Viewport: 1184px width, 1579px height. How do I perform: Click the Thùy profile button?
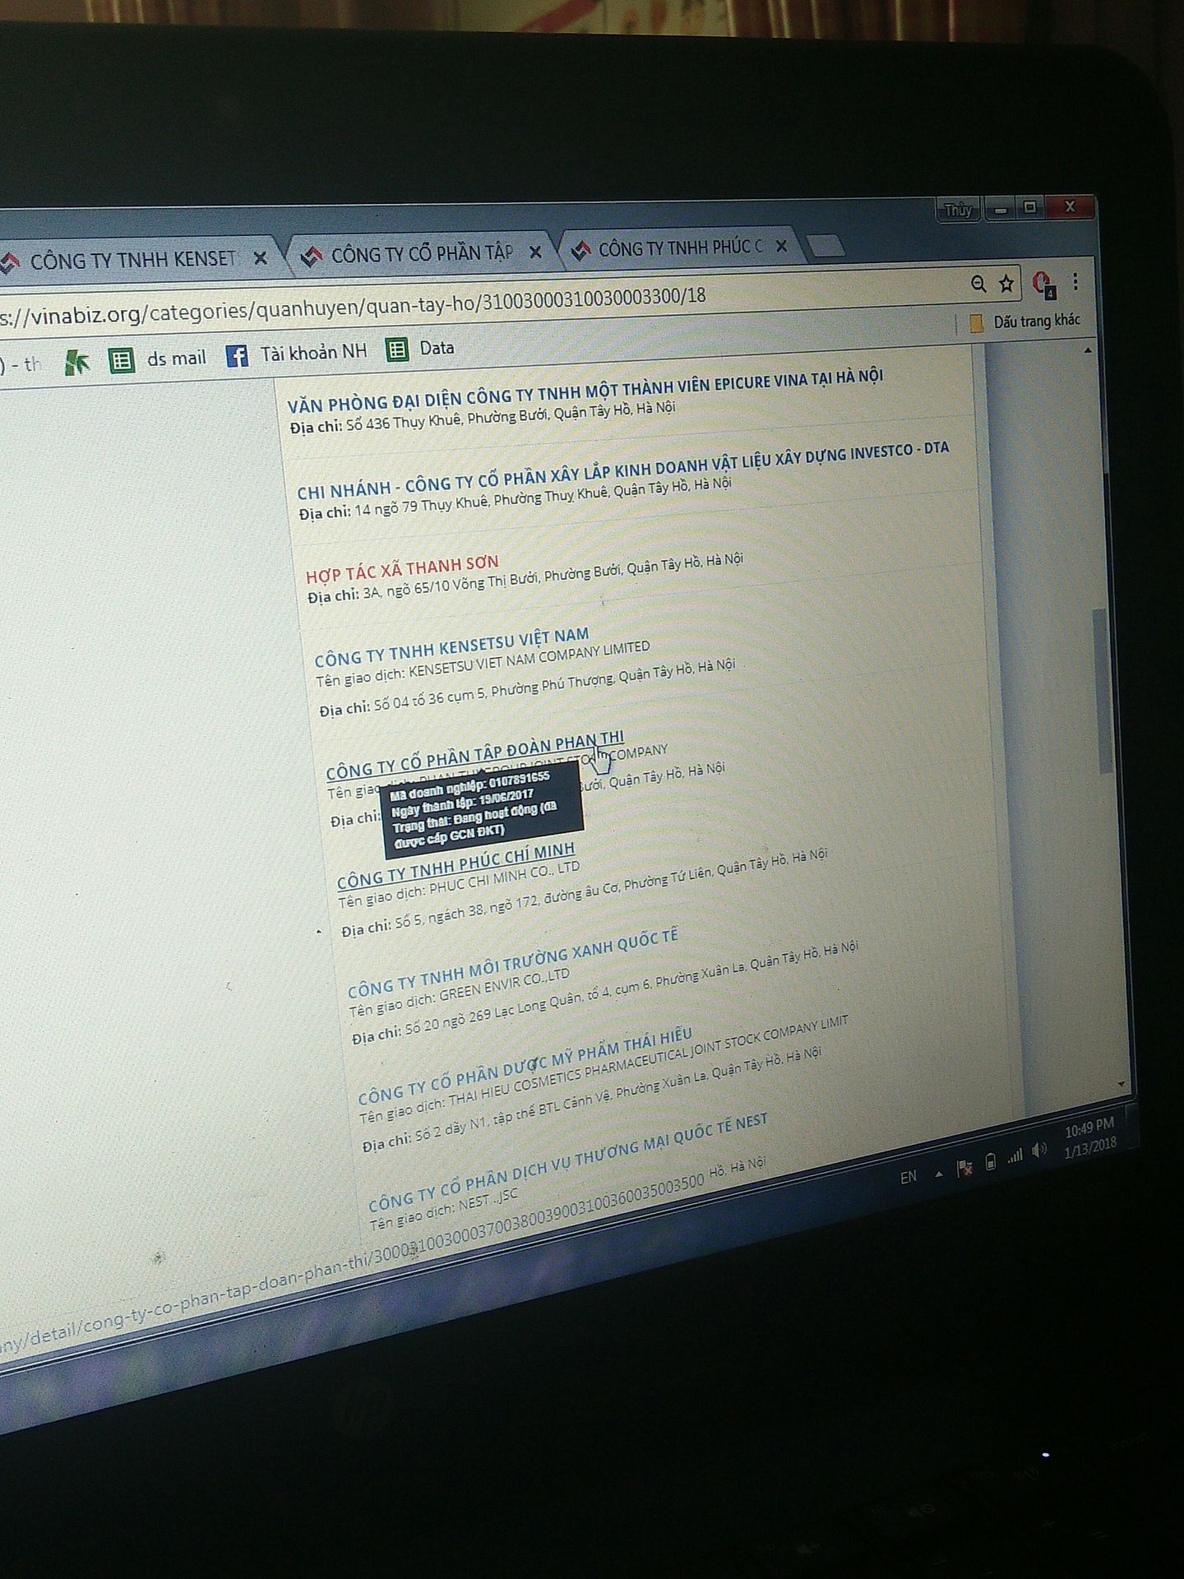point(957,210)
